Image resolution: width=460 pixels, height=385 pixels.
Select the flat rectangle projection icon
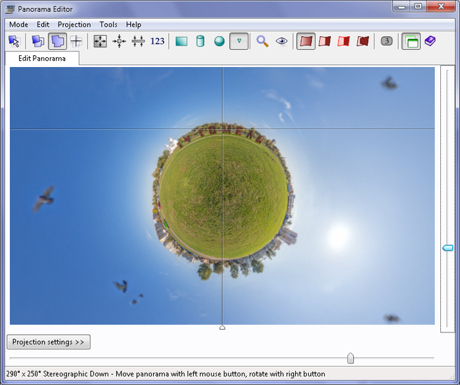[181, 41]
